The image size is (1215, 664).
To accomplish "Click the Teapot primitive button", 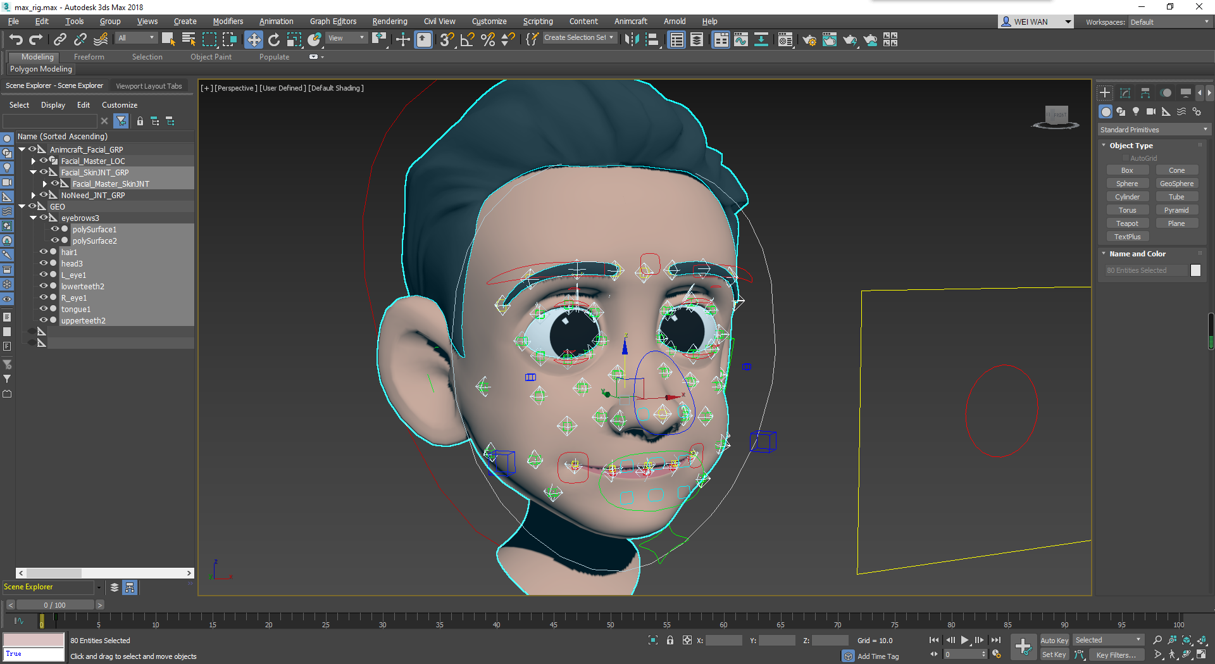I will (1127, 223).
